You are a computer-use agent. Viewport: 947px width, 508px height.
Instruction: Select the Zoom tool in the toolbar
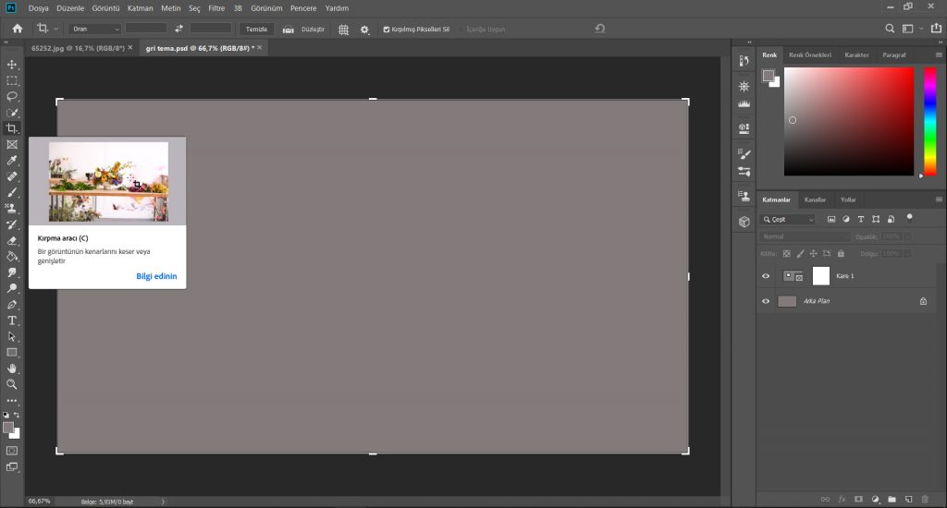(12, 384)
